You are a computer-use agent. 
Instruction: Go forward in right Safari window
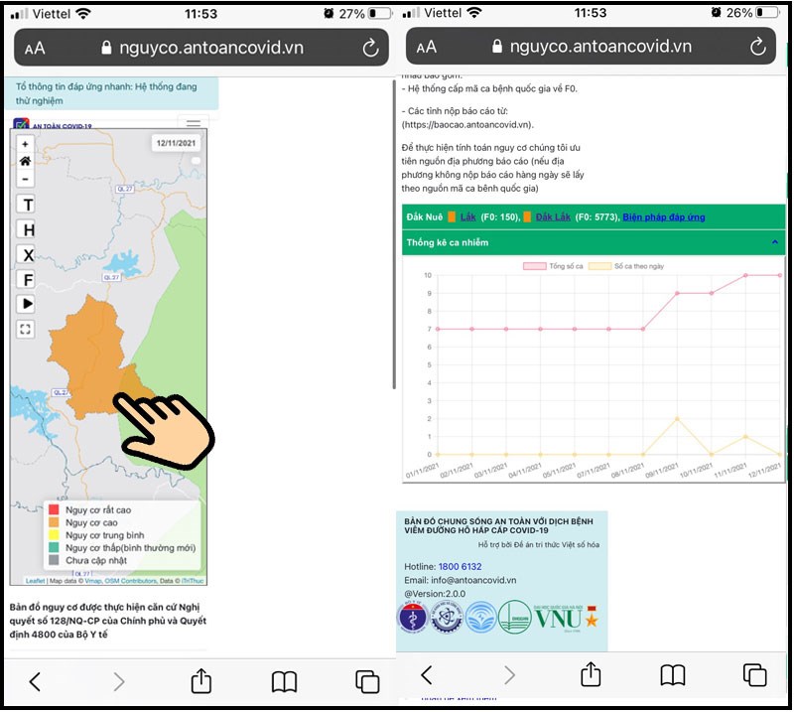coord(509,675)
